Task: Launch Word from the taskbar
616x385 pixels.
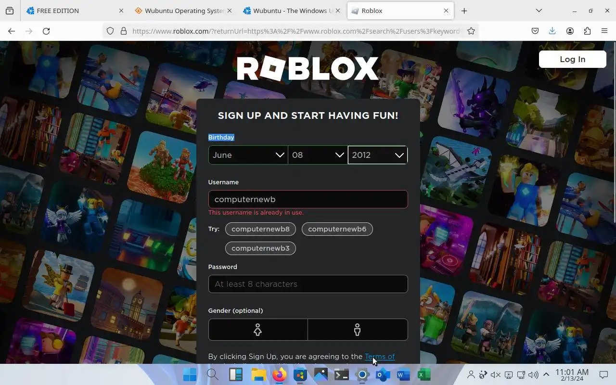Action: pyautogui.click(x=403, y=374)
